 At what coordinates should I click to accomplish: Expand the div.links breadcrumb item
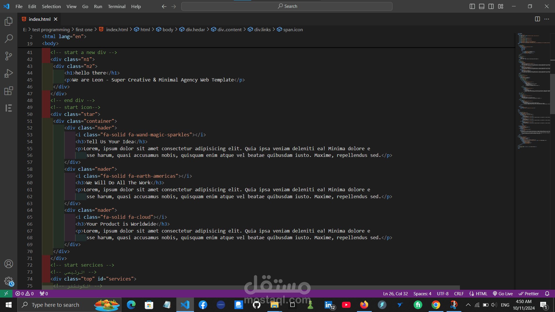(262, 29)
